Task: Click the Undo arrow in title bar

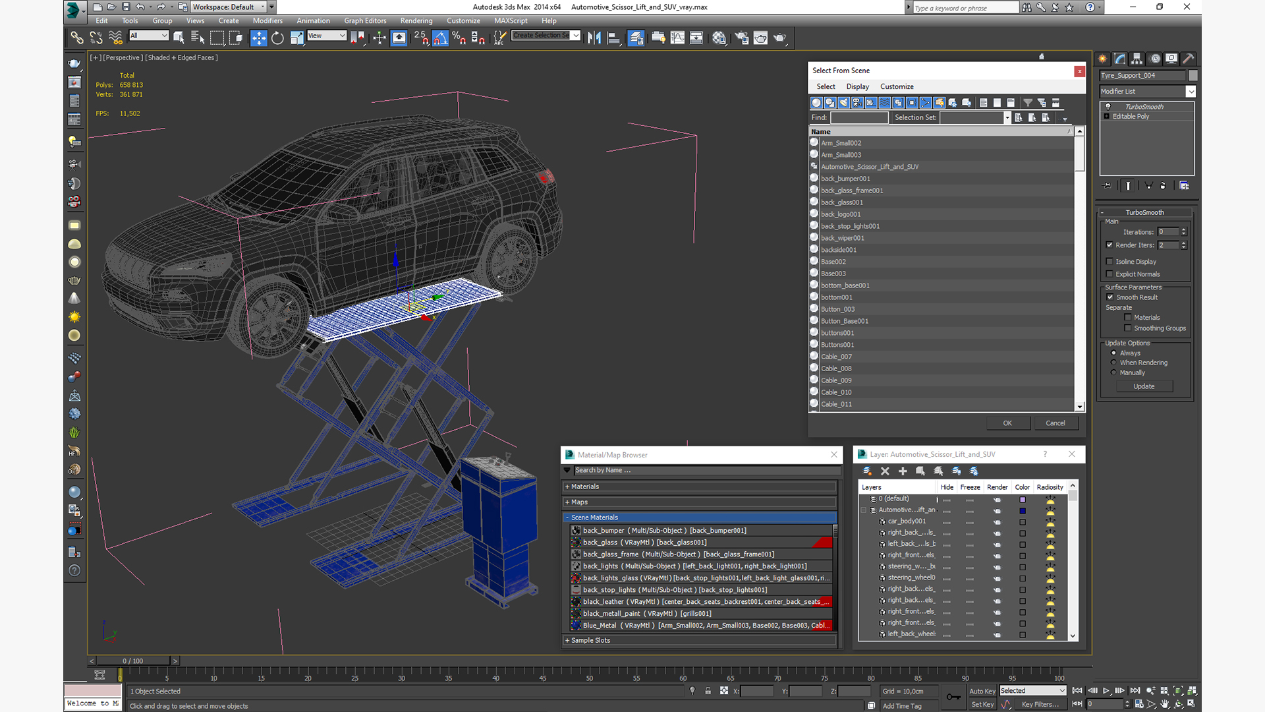Action: tap(140, 7)
